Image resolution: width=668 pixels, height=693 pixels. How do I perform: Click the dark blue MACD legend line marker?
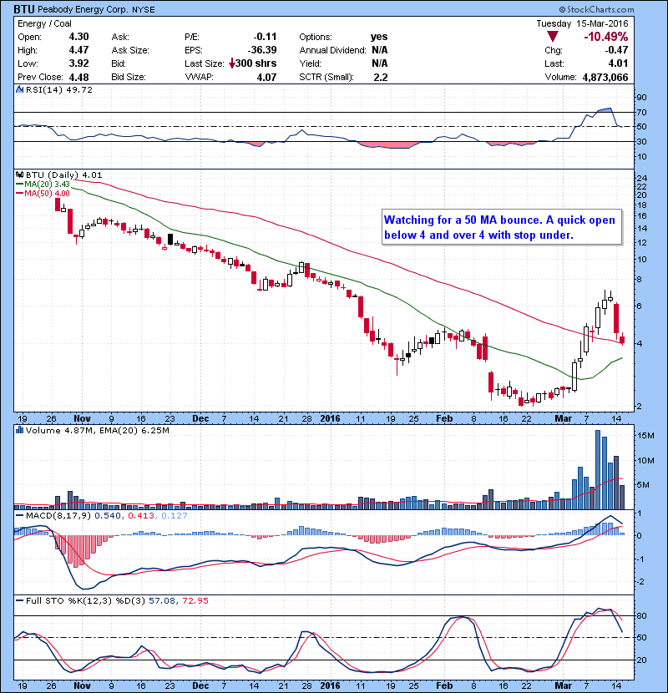point(19,515)
